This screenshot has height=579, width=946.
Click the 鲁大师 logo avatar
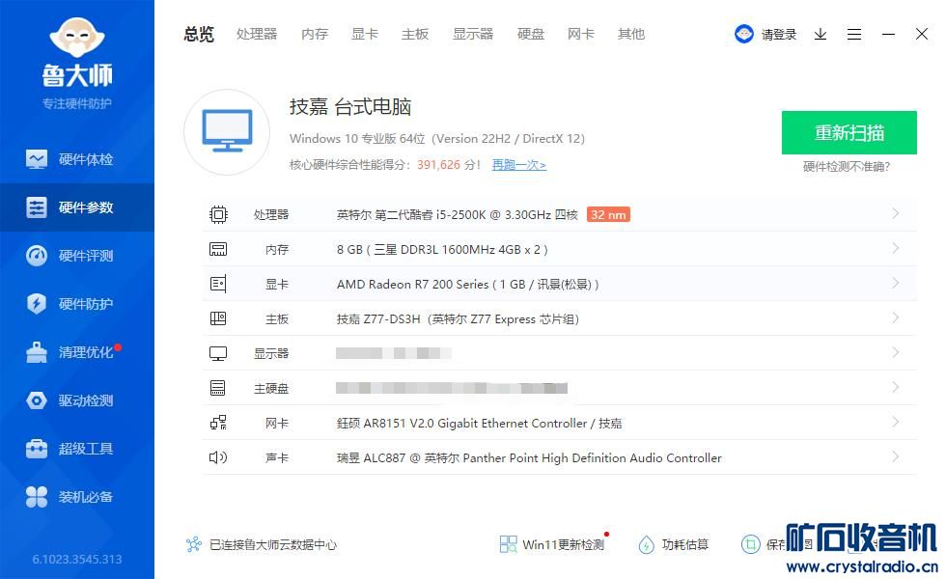[x=77, y=38]
